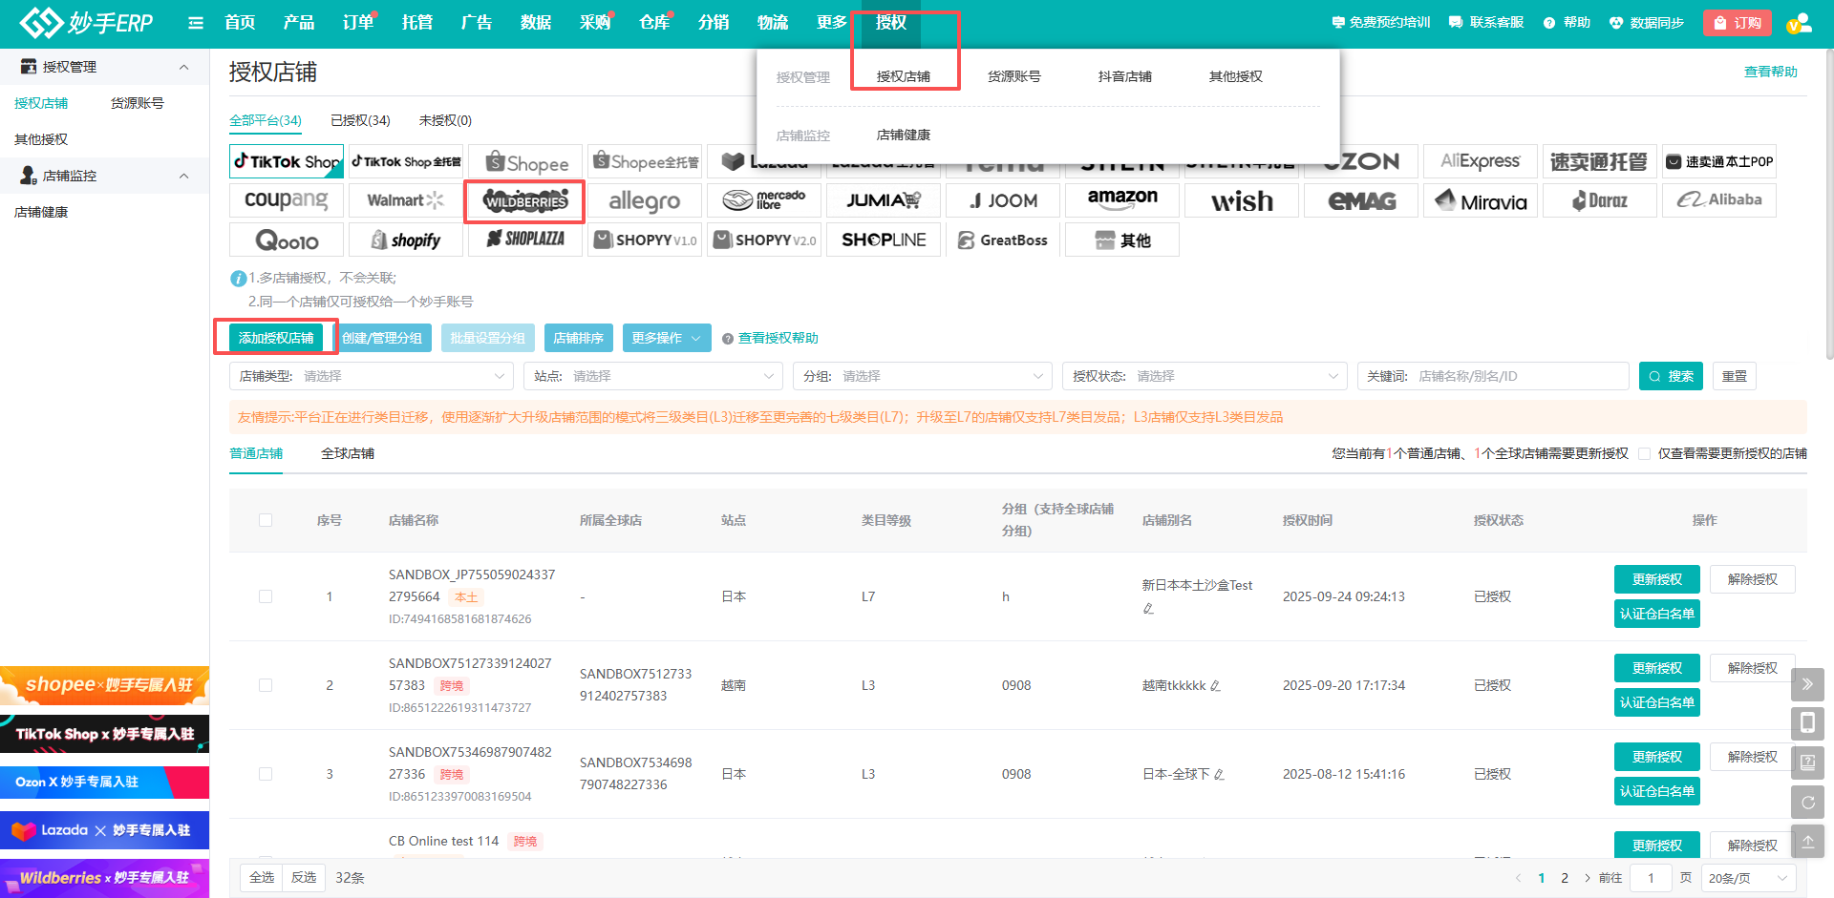Click the Coupang platform logo
This screenshot has height=898, width=1834.
pos(287,200)
